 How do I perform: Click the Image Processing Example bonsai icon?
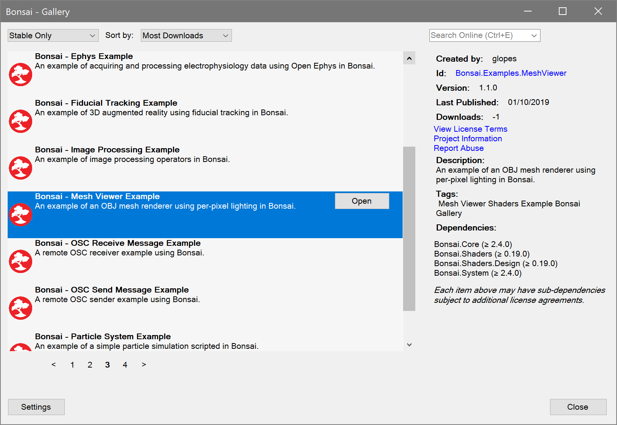[21, 168]
